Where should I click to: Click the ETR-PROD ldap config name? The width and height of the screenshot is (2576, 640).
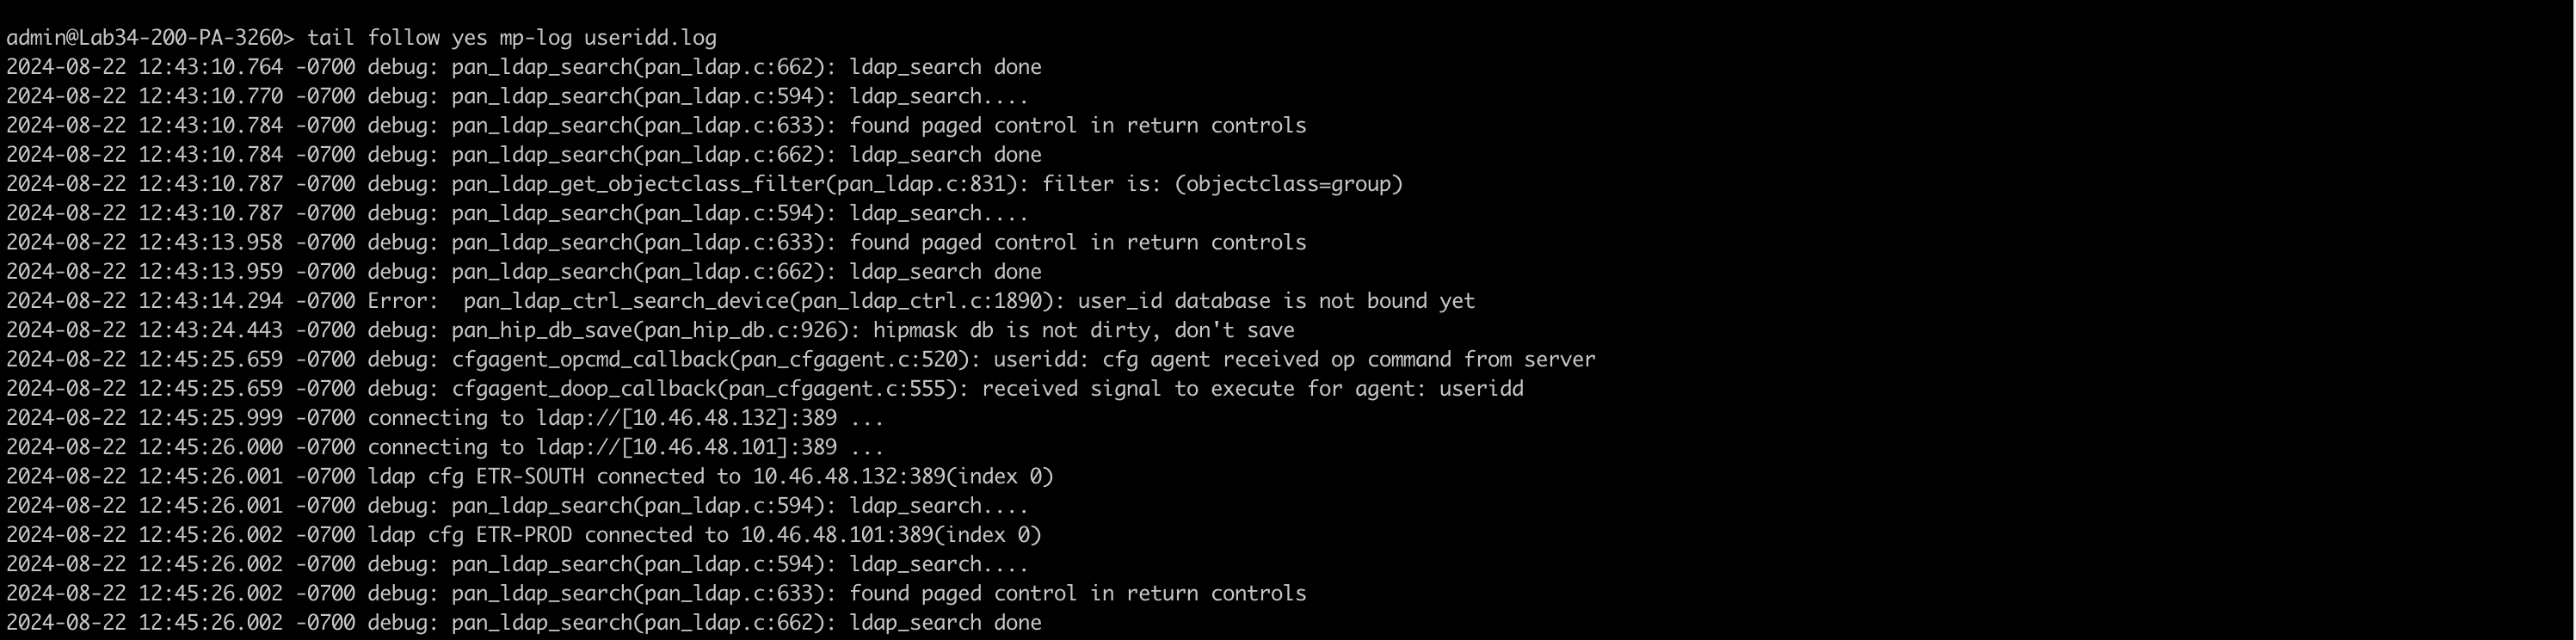click(524, 535)
